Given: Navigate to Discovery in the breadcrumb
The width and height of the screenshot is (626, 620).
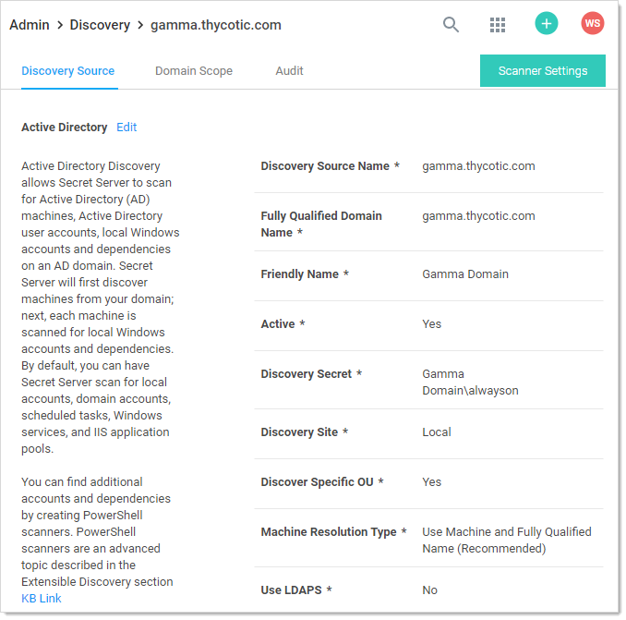Looking at the screenshot, I should tap(100, 25).
